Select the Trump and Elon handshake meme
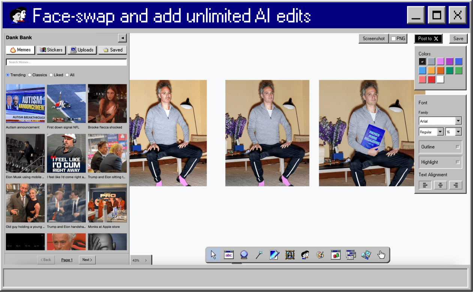 [66, 203]
